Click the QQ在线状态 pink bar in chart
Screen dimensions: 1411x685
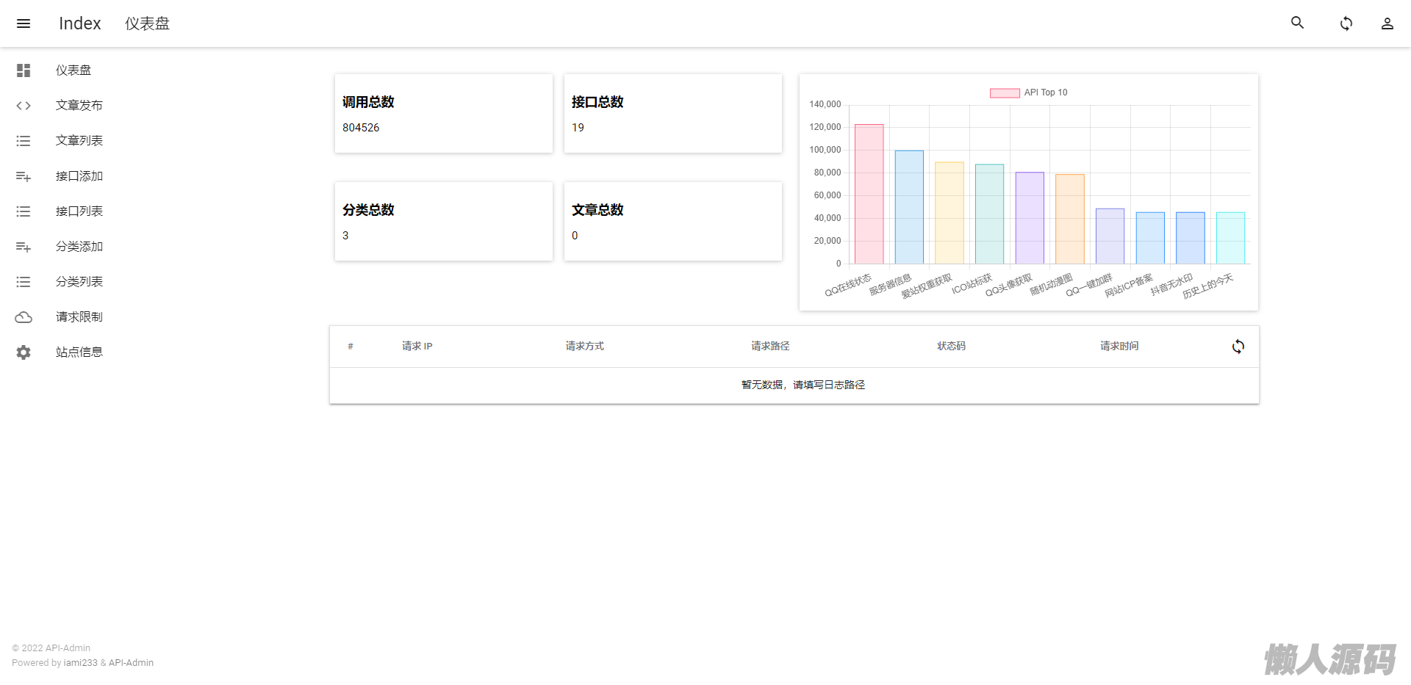[869, 195]
